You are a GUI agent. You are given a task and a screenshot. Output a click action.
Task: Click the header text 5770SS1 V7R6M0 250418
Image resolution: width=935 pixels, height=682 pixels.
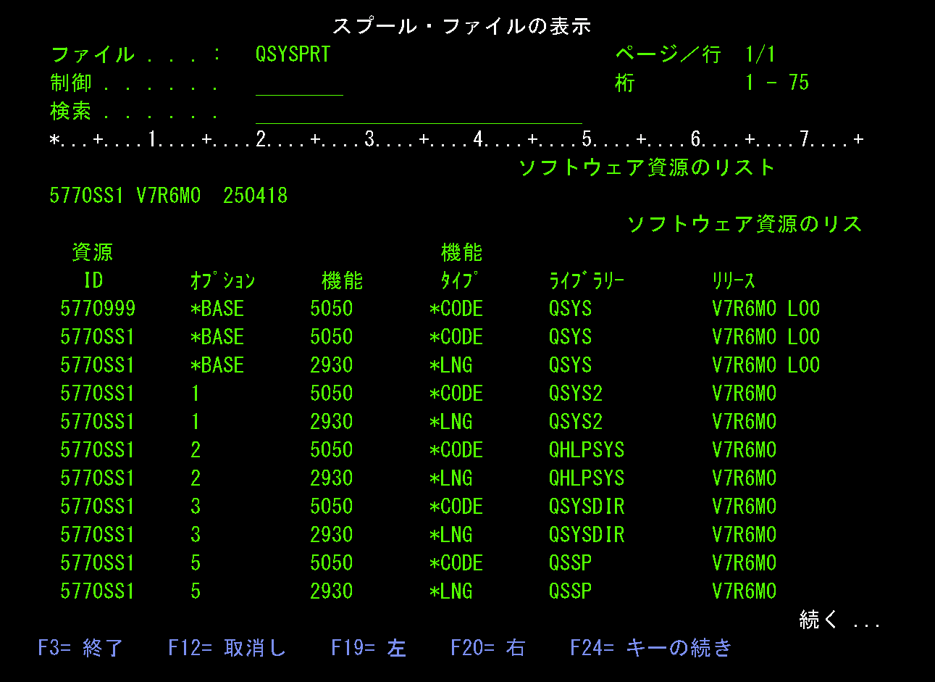pyautogui.click(x=169, y=196)
